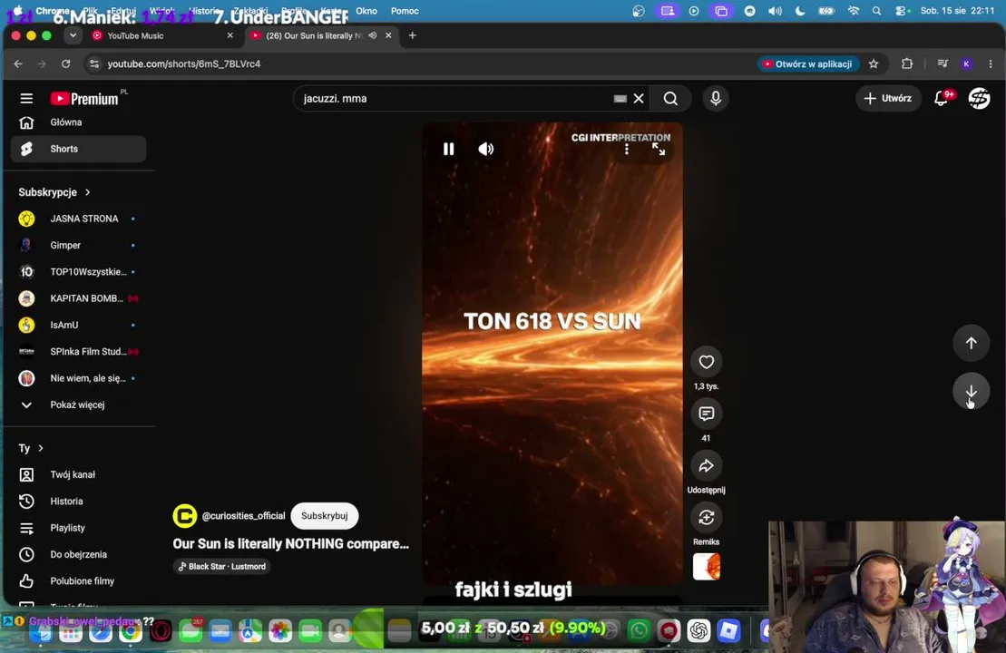
Task: Open KAPITAN BOMB live channel
Action: [78, 298]
